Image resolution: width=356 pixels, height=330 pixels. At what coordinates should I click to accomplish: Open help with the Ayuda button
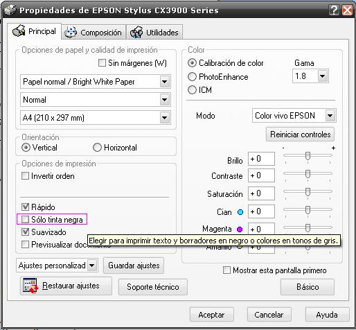tap(327, 314)
